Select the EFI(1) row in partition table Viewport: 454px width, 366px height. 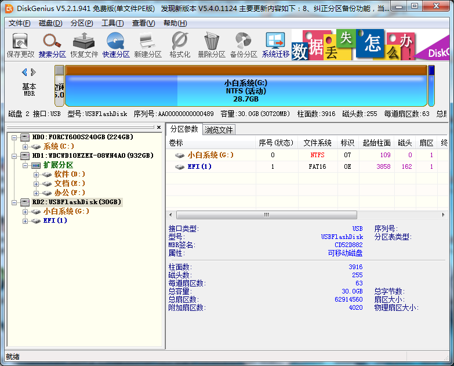(x=199, y=166)
